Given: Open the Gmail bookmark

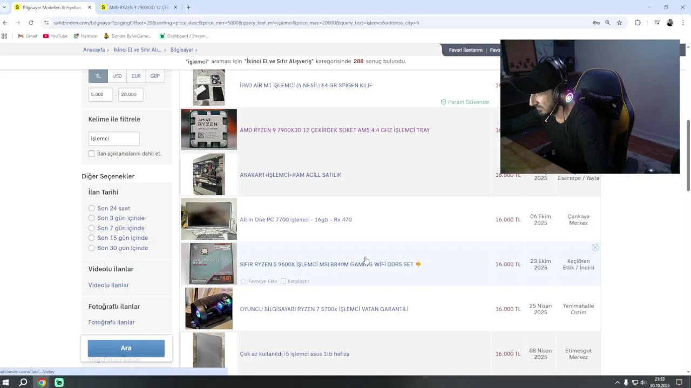Looking at the screenshot, I should click(28, 36).
